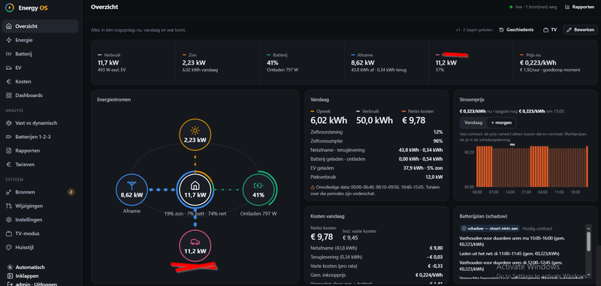Click the Prijs nu € 0,223/kWh card
The image size is (601, 286).
(x=555, y=62)
